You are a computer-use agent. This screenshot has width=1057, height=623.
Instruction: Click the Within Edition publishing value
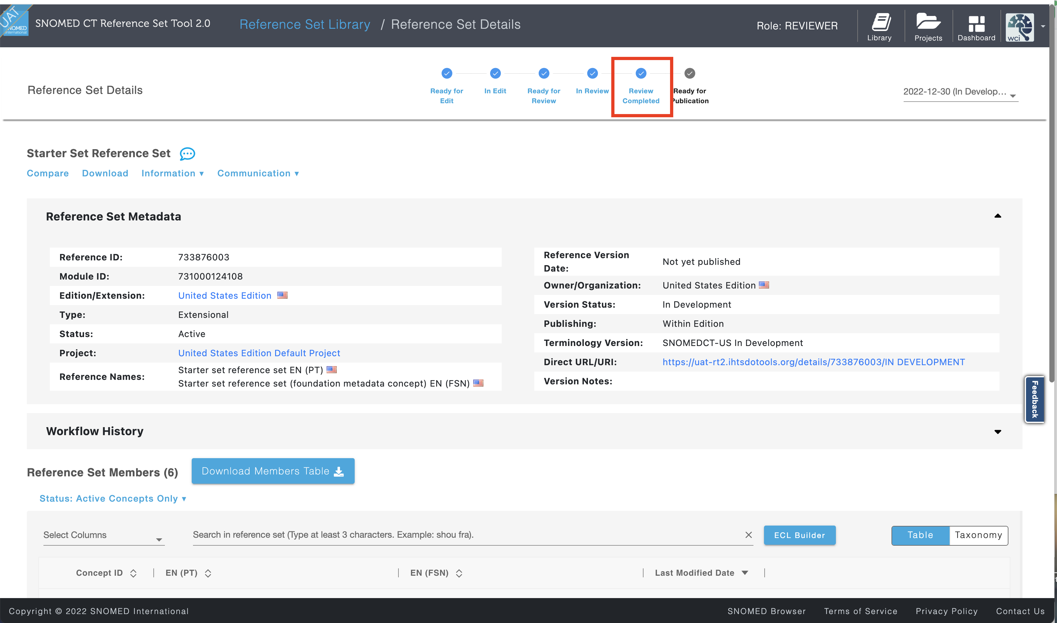coord(693,324)
